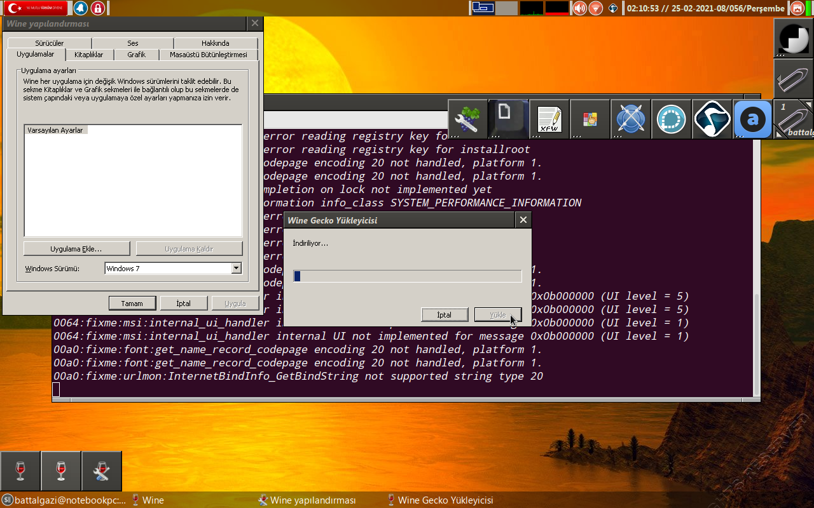Click the upper paperclip dock tile
This screenshot has width=814, height=508.
(794, 79)
